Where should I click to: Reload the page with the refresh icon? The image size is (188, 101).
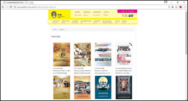(11, 7)
